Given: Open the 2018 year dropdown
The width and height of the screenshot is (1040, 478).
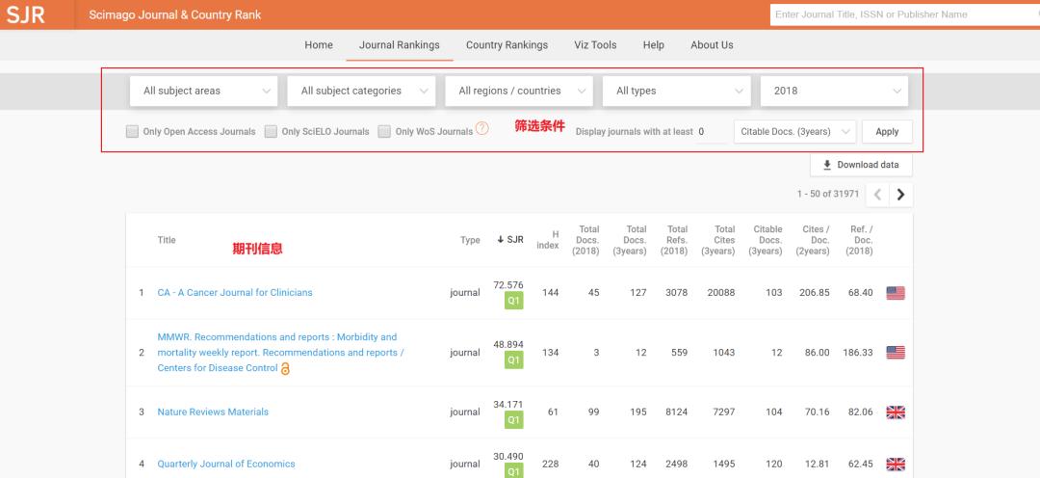Looking at the screenshot, I should [x=834, y=91].
